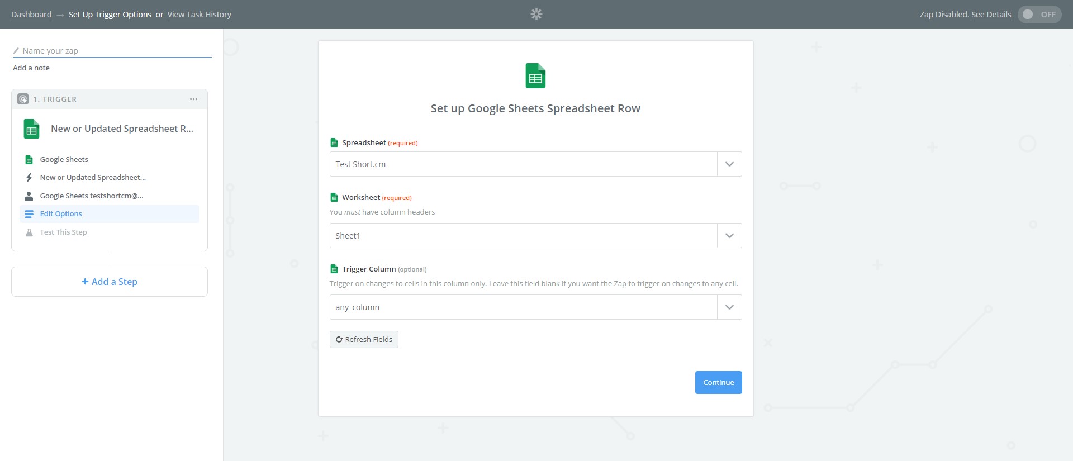Go to the Dashboard link
Viewport: 1073px width, 461px height.
click(x=31, y=15)
